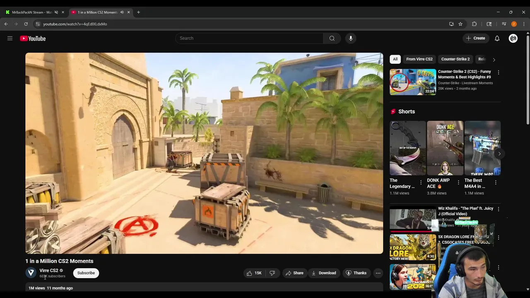Open options for The Best M4A4 short

point(496,183)
